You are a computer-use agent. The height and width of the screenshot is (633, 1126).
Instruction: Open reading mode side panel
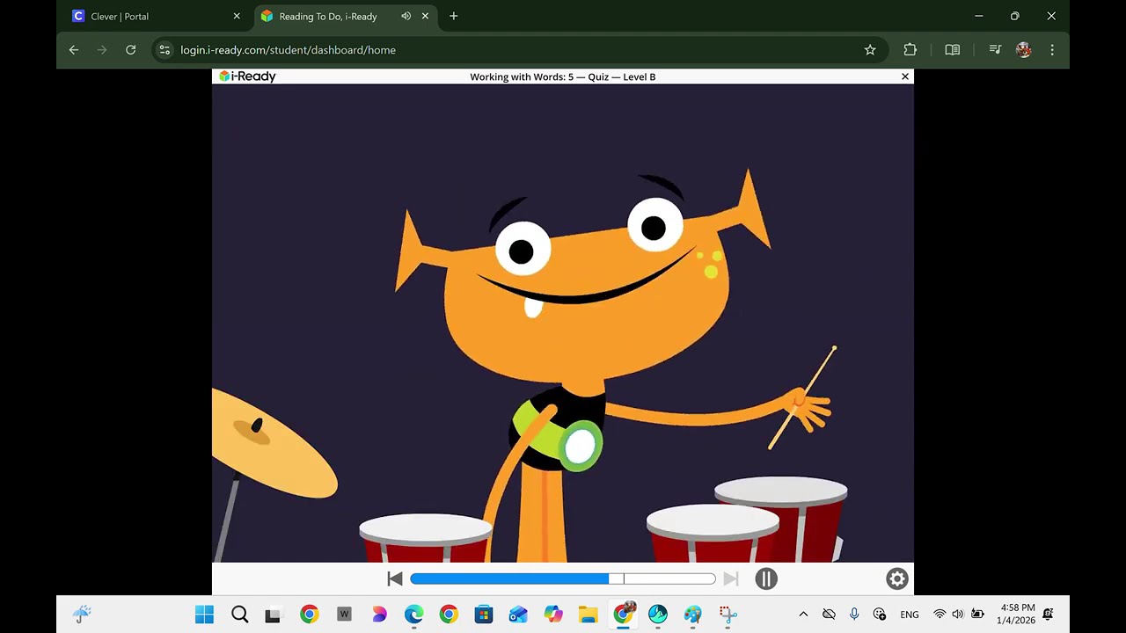[953, 50]
